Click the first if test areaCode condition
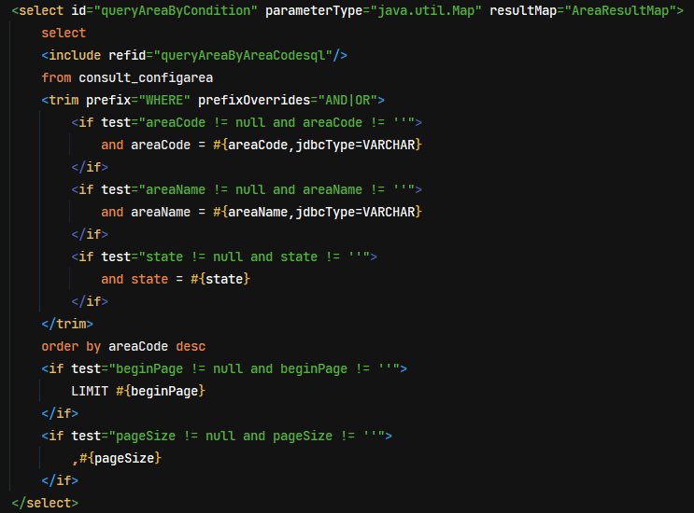 (x=247, y=122)
